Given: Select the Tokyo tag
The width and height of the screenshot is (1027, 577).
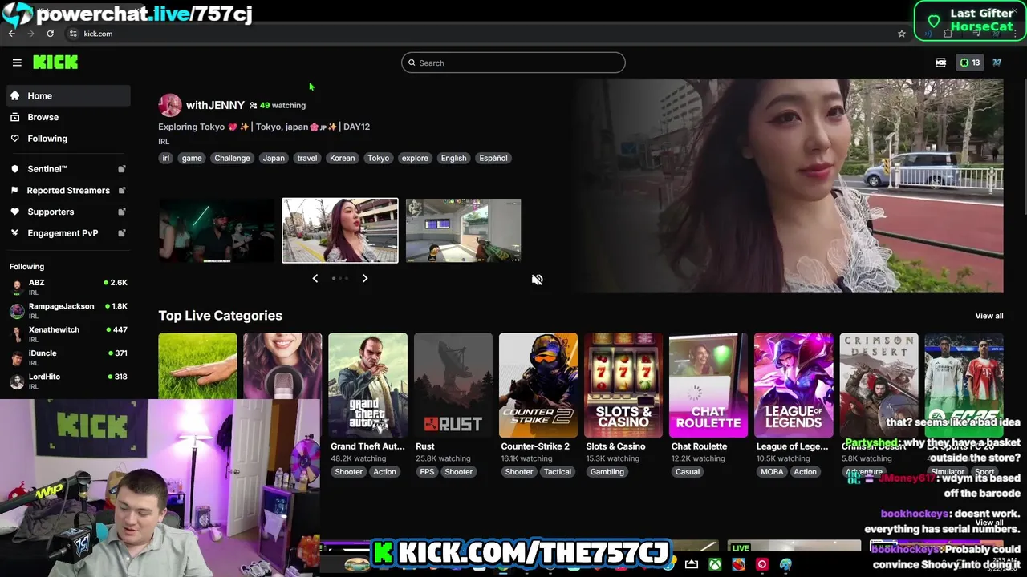Looking at the screenshot, I should (378, 158).
